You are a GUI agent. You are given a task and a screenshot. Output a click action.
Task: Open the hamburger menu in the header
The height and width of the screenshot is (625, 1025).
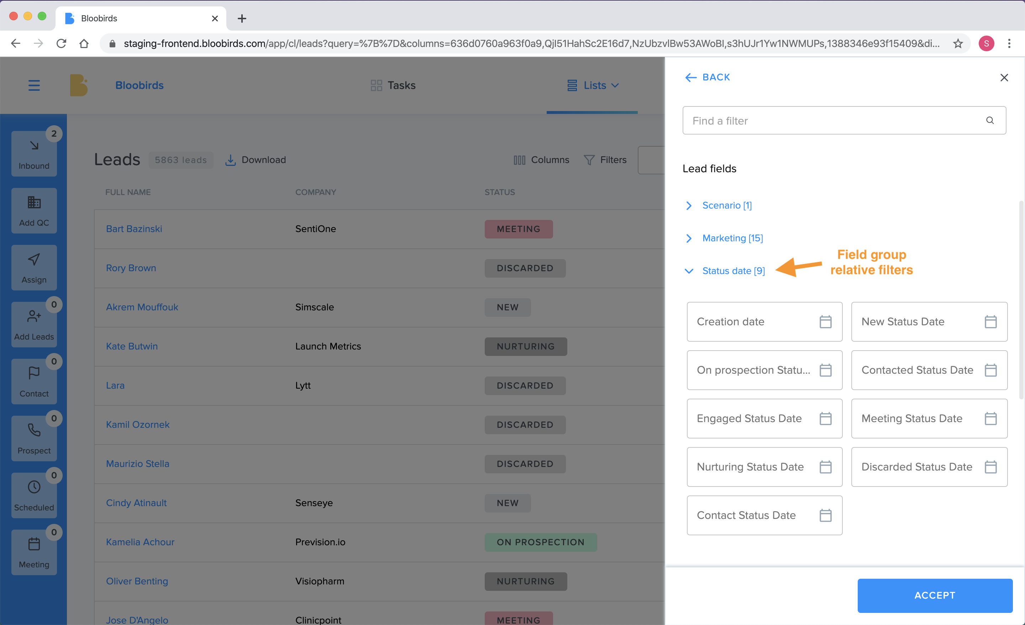point(34,85)
